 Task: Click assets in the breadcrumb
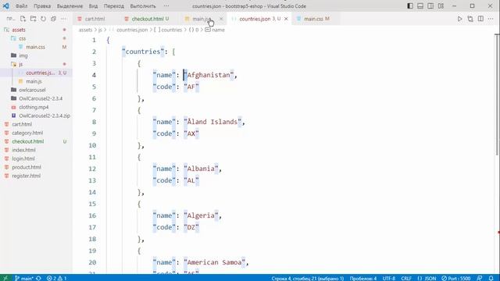tap(85, 30)
